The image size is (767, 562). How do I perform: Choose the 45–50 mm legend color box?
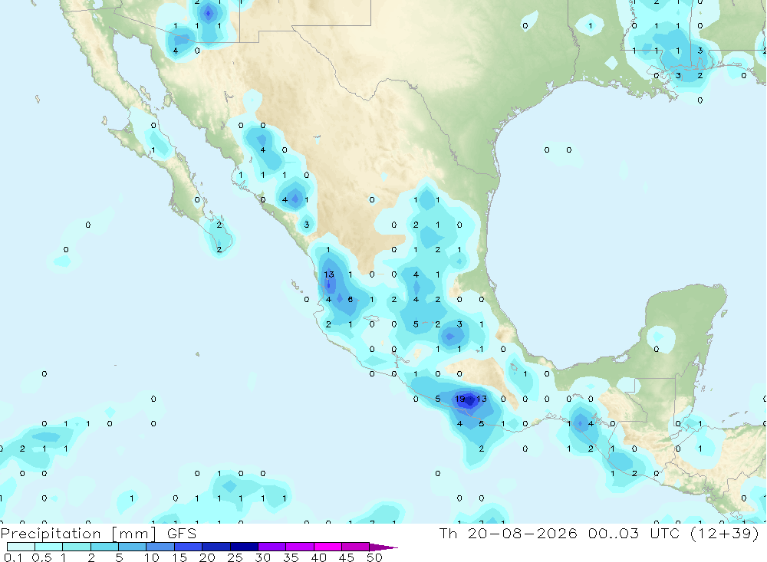pos(356,547)
